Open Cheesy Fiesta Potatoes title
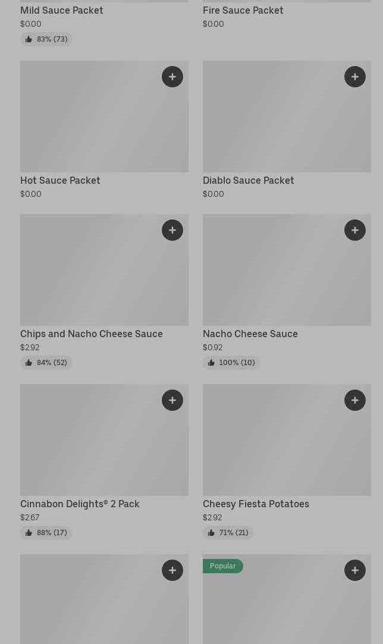The image size is (383, 644). coord(256,504)
